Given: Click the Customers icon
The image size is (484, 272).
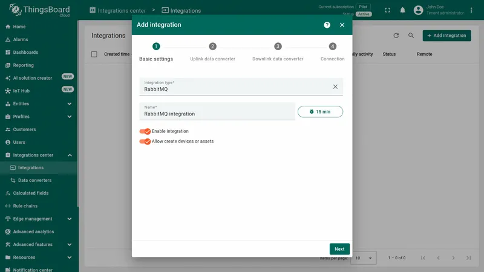Looking at the screenshot, I should [x=8, y=129].
